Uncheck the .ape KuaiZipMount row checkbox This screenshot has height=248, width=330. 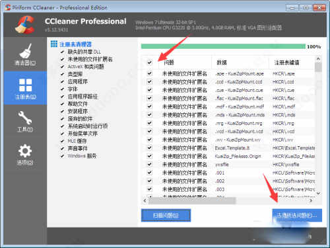tap(150, 73)
